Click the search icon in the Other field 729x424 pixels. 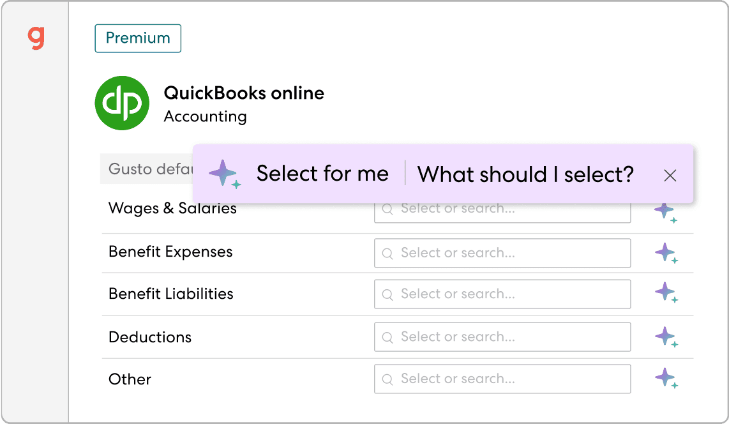click(x=387, y=379)
